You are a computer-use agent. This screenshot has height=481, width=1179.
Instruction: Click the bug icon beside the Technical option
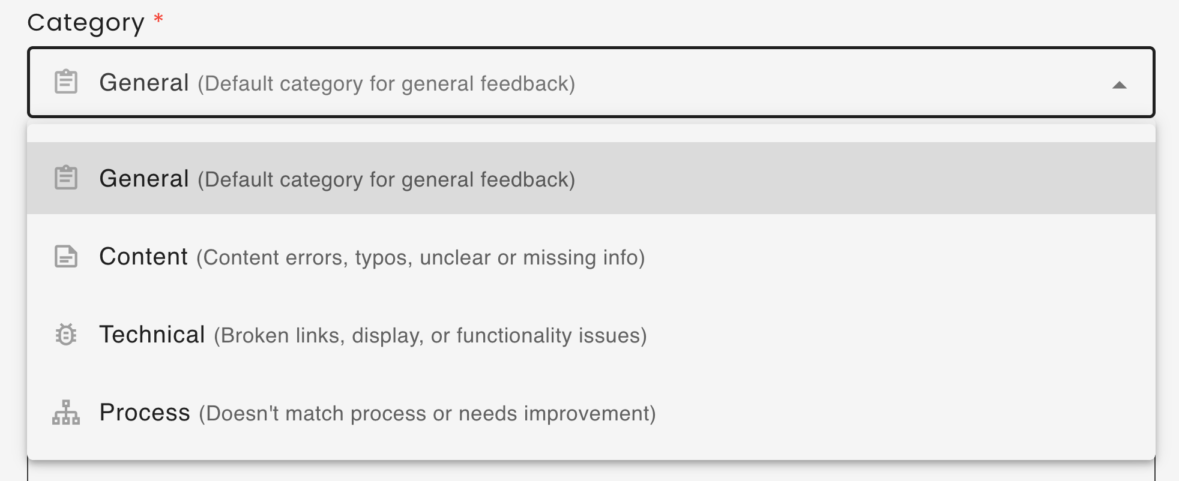coord(66,335)
